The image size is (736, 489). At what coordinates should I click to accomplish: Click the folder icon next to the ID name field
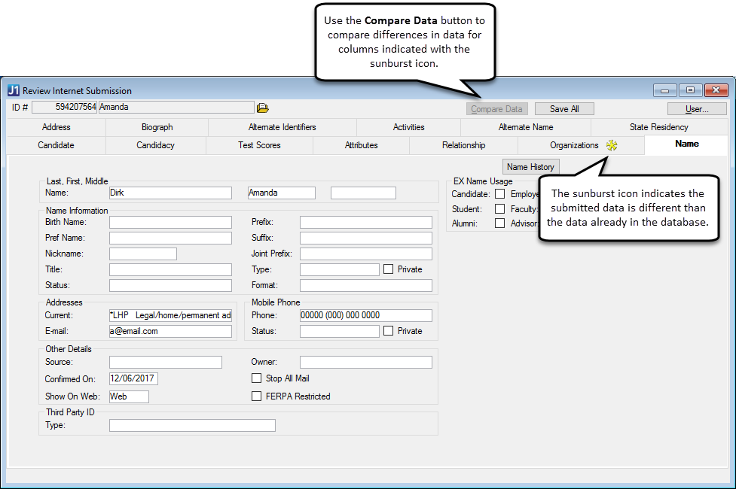pos(262,108)
